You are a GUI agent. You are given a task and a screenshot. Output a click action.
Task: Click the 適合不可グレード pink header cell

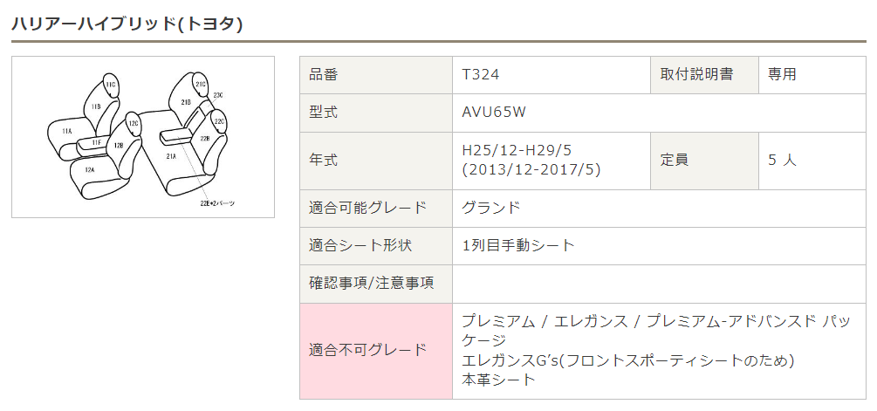[368, 351]
